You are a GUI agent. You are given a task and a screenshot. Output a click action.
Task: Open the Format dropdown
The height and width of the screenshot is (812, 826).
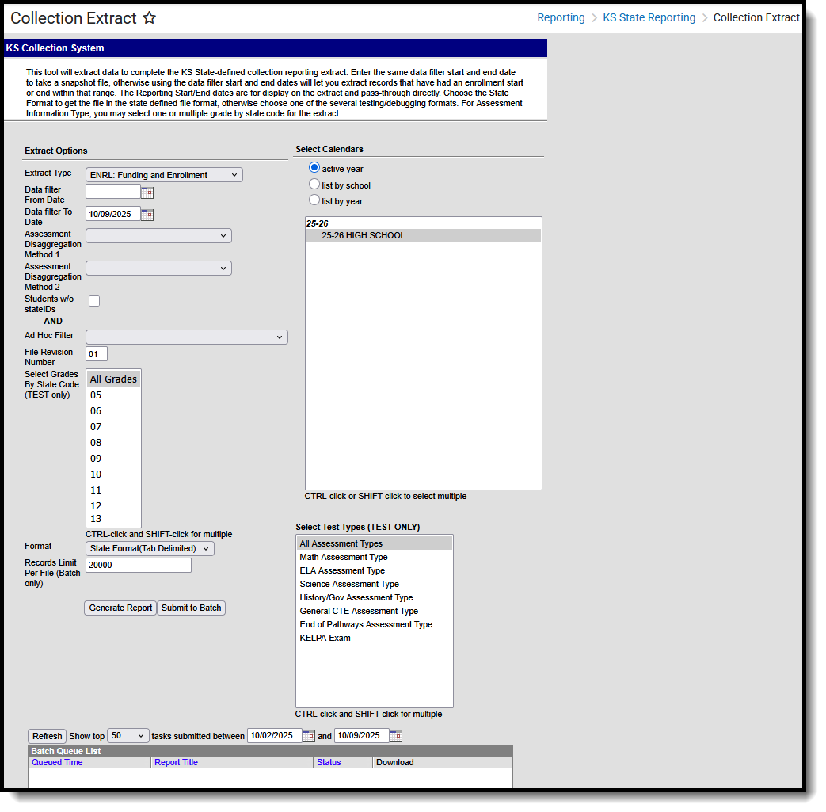coord(150,548)
